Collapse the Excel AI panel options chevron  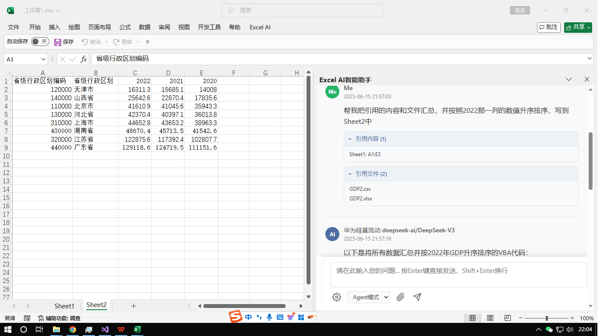569,80
